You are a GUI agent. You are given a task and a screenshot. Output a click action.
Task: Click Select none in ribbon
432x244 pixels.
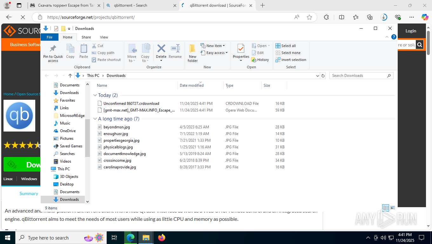[288, 53]
